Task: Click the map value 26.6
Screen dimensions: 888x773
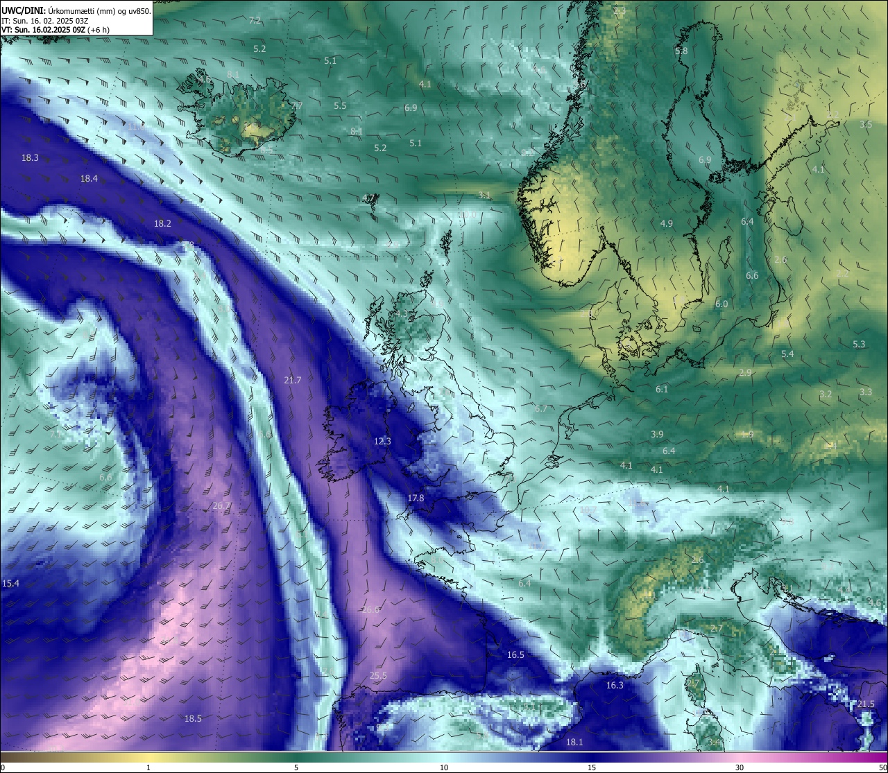Action: pos(371,610)
